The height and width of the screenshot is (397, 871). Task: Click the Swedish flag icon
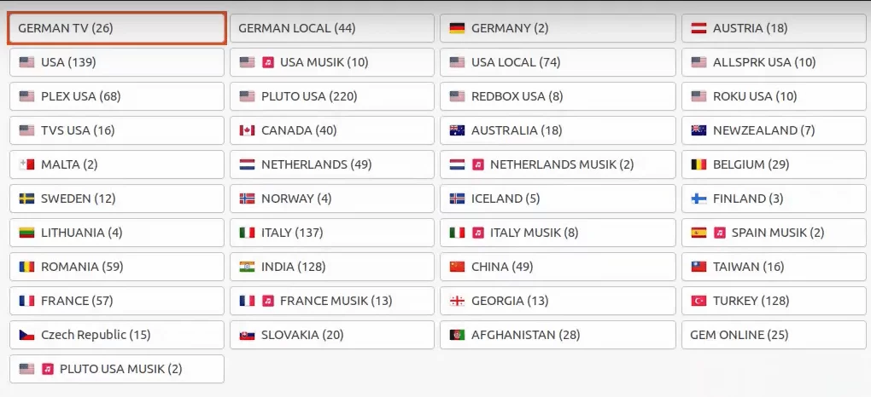pos(26,198)
